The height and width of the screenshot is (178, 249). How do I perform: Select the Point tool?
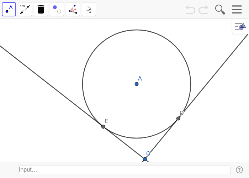point(9,9)
